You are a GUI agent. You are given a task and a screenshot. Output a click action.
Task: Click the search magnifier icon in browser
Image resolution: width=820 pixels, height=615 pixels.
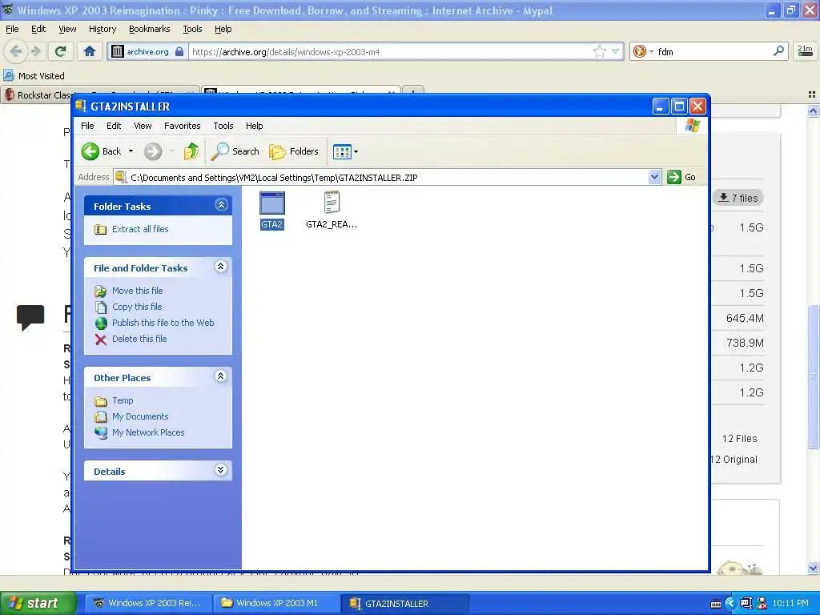point(778,51)
